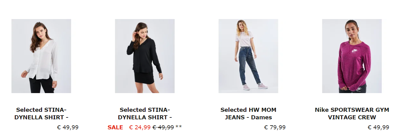Click the € 49,99 price under Nike crew

point(378,127)
